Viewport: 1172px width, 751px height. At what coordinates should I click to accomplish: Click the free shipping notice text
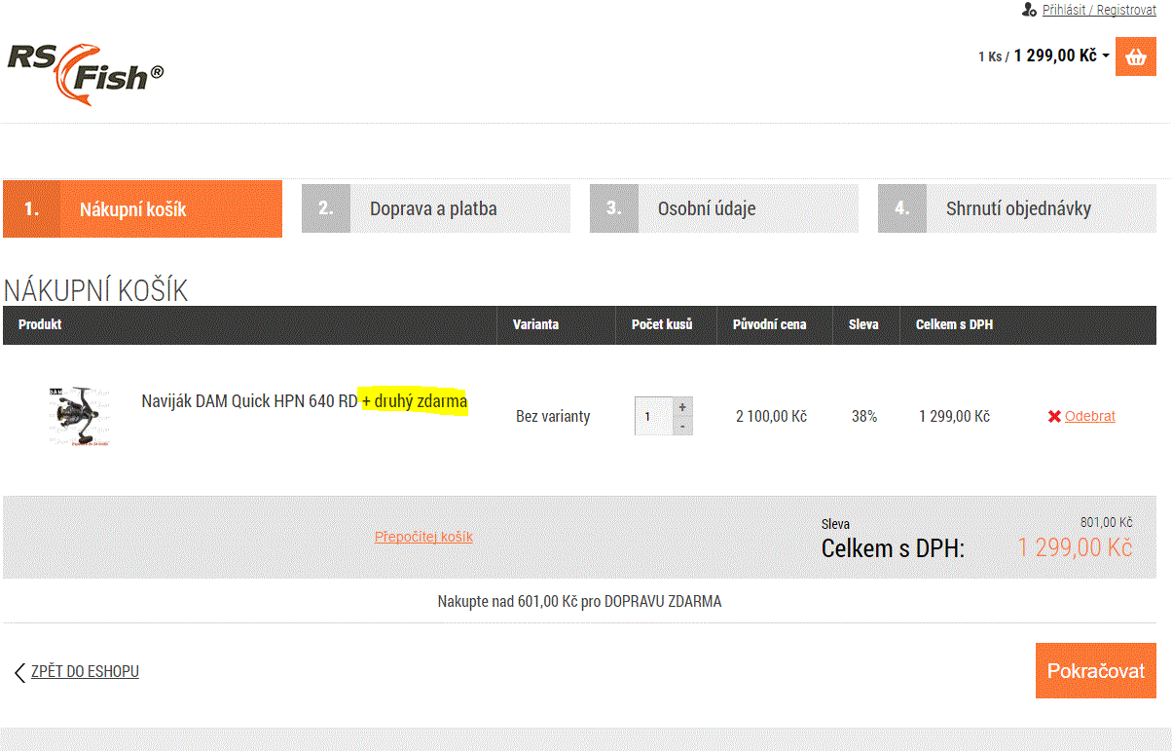click(580, 601)
